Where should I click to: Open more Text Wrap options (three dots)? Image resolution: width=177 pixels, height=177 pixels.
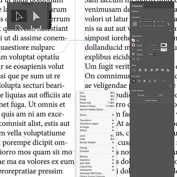(170, 86)
